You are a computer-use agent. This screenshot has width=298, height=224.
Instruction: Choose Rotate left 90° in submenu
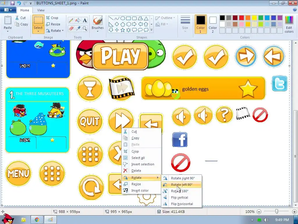click(182, 185)
